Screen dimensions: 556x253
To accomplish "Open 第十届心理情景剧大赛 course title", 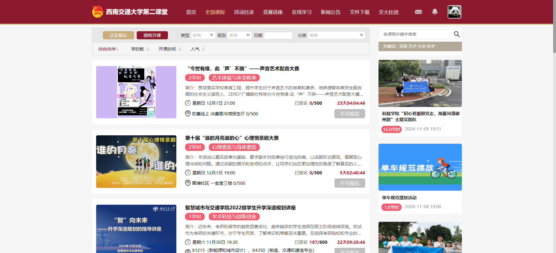I will 232,138.
